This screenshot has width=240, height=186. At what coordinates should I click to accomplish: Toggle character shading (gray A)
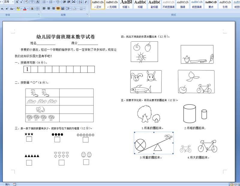click(x=32, y=9)
